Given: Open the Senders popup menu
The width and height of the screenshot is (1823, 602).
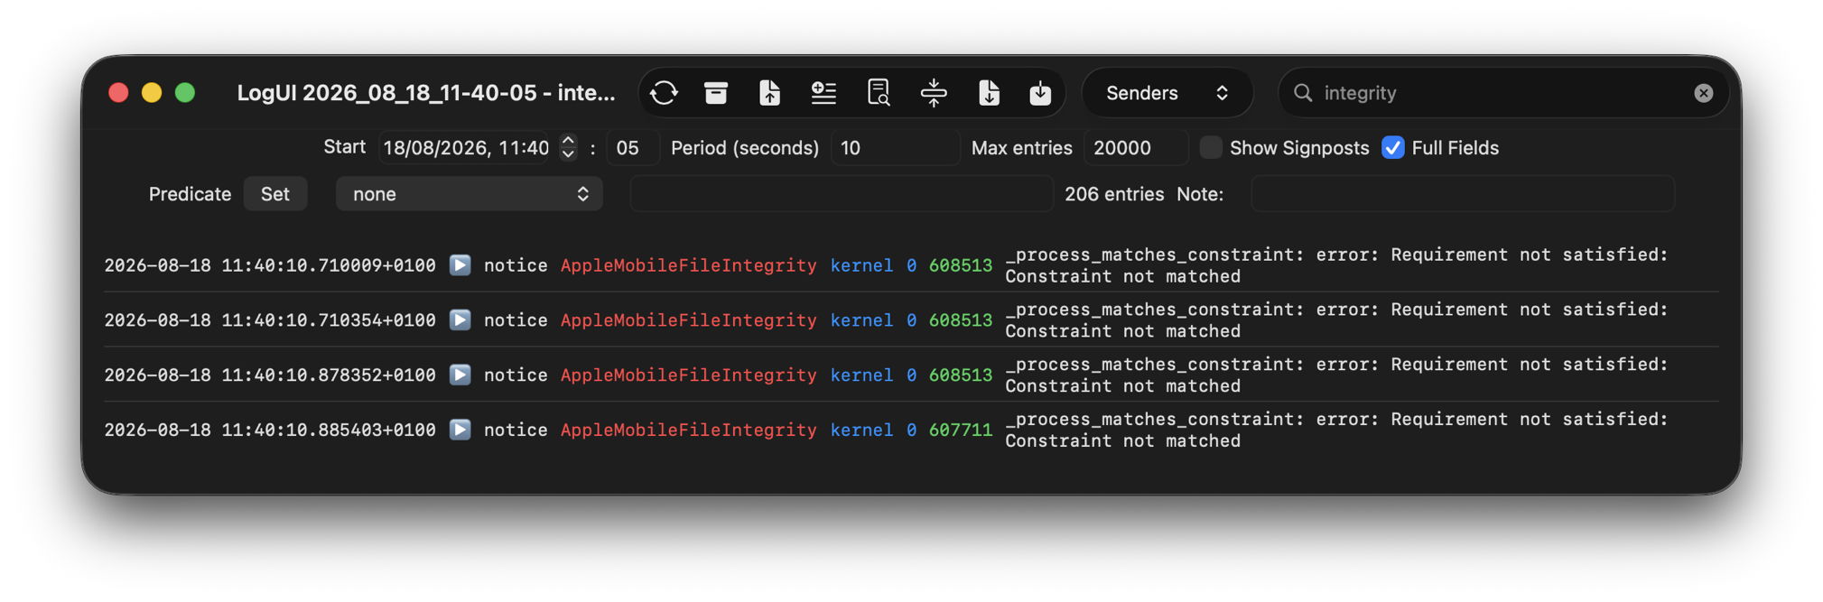Looking at the screenshot, I should (x=1167, y=93).
